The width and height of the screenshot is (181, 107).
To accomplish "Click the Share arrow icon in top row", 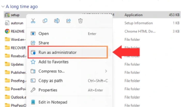I will [69, 21].
